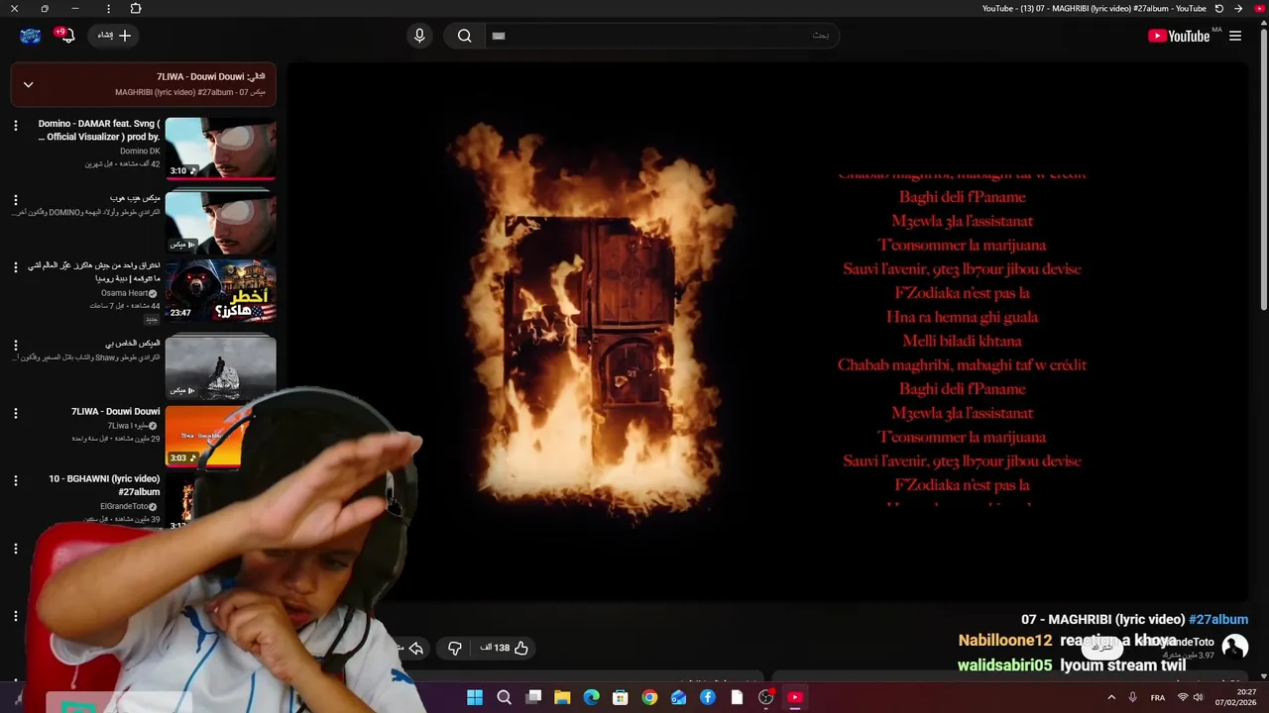Open YouTube notifications bell
The width and height of the screenshot is (1269, 713).
coord(65,36)
